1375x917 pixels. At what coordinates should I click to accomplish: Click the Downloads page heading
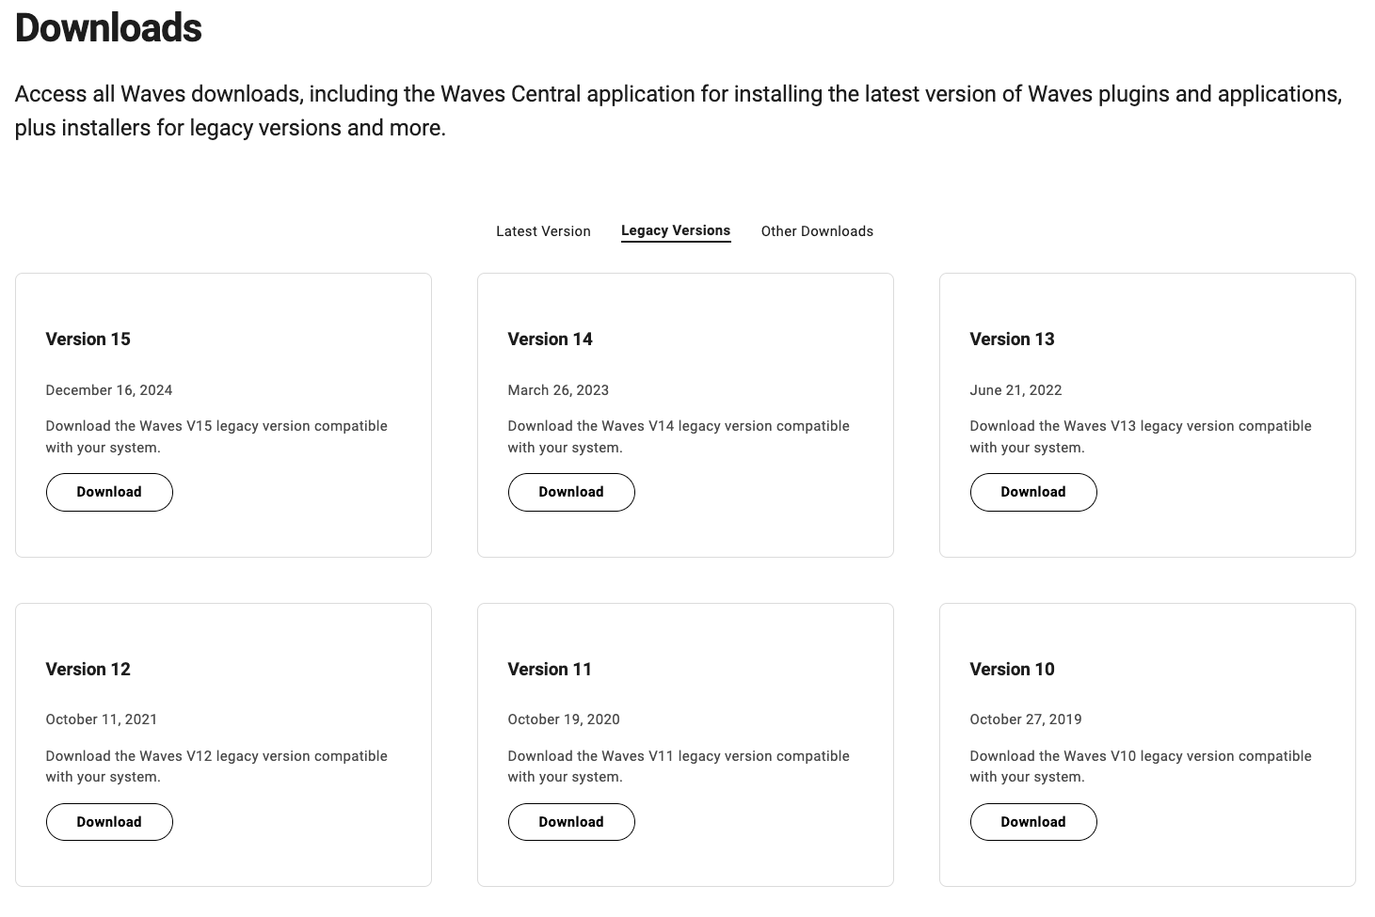[x=109, y=28]
